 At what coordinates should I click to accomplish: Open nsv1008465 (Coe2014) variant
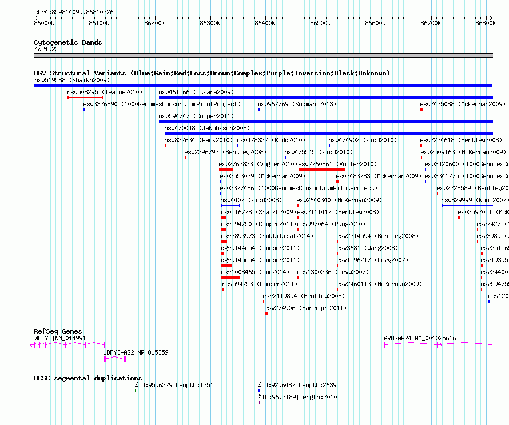pyautogui.click(x=255, y=272)
